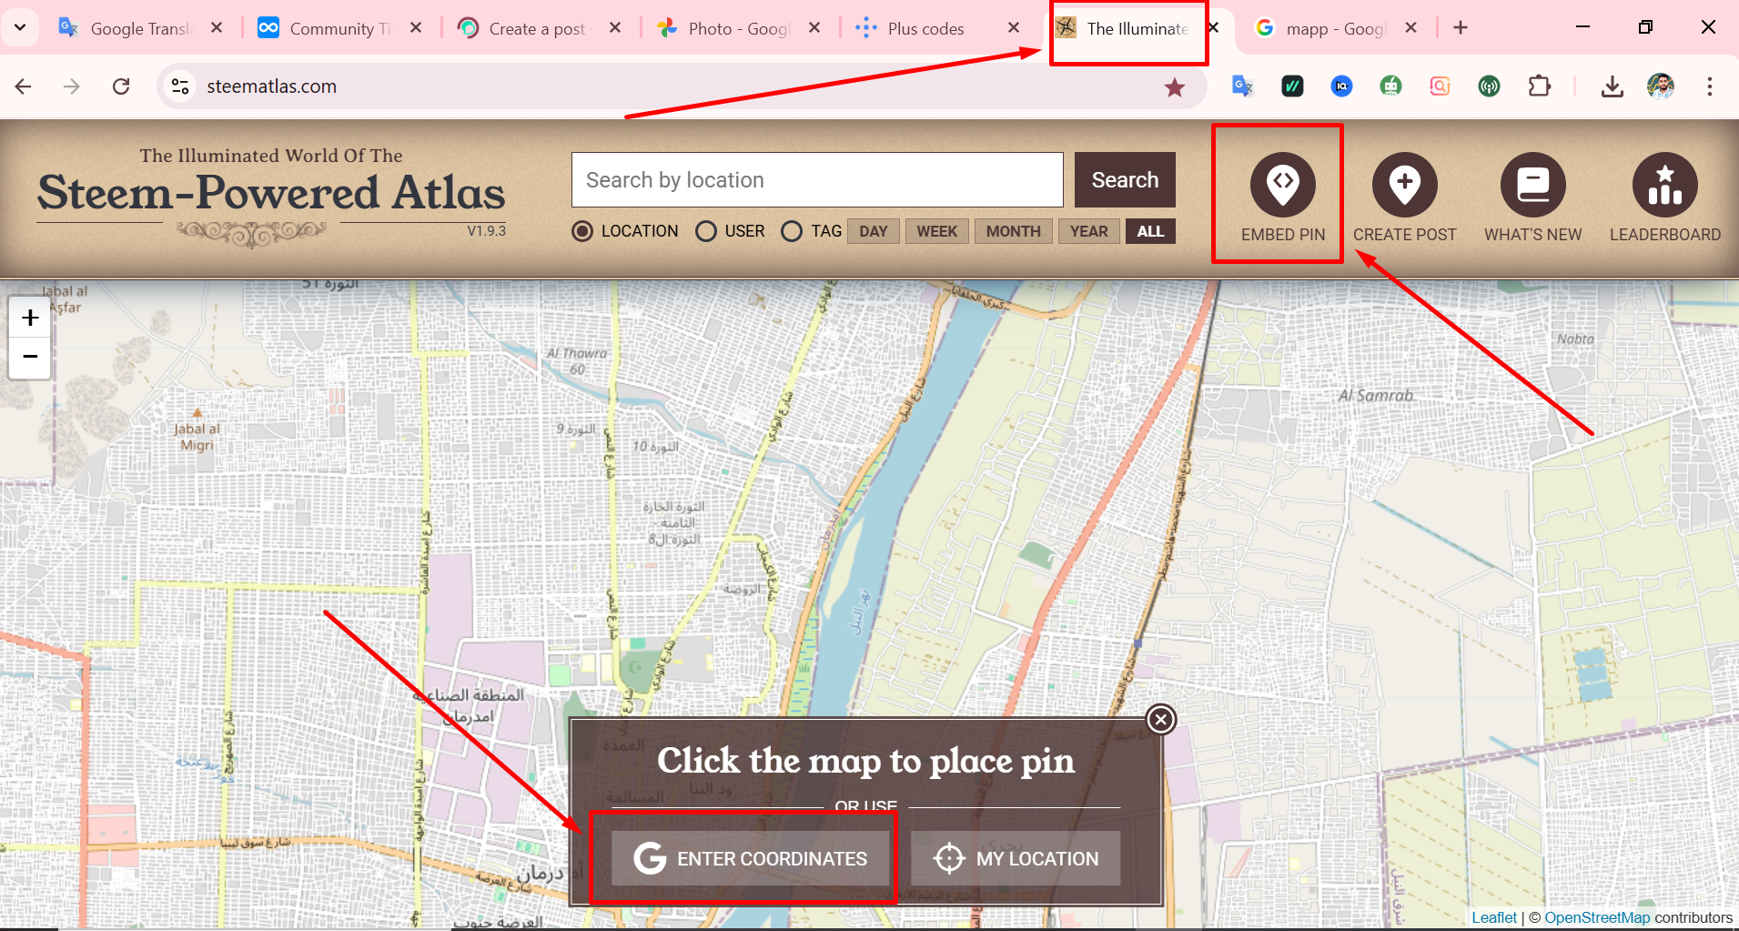
Task: Filter posts by Month
Action: [x=1013, y=231]
